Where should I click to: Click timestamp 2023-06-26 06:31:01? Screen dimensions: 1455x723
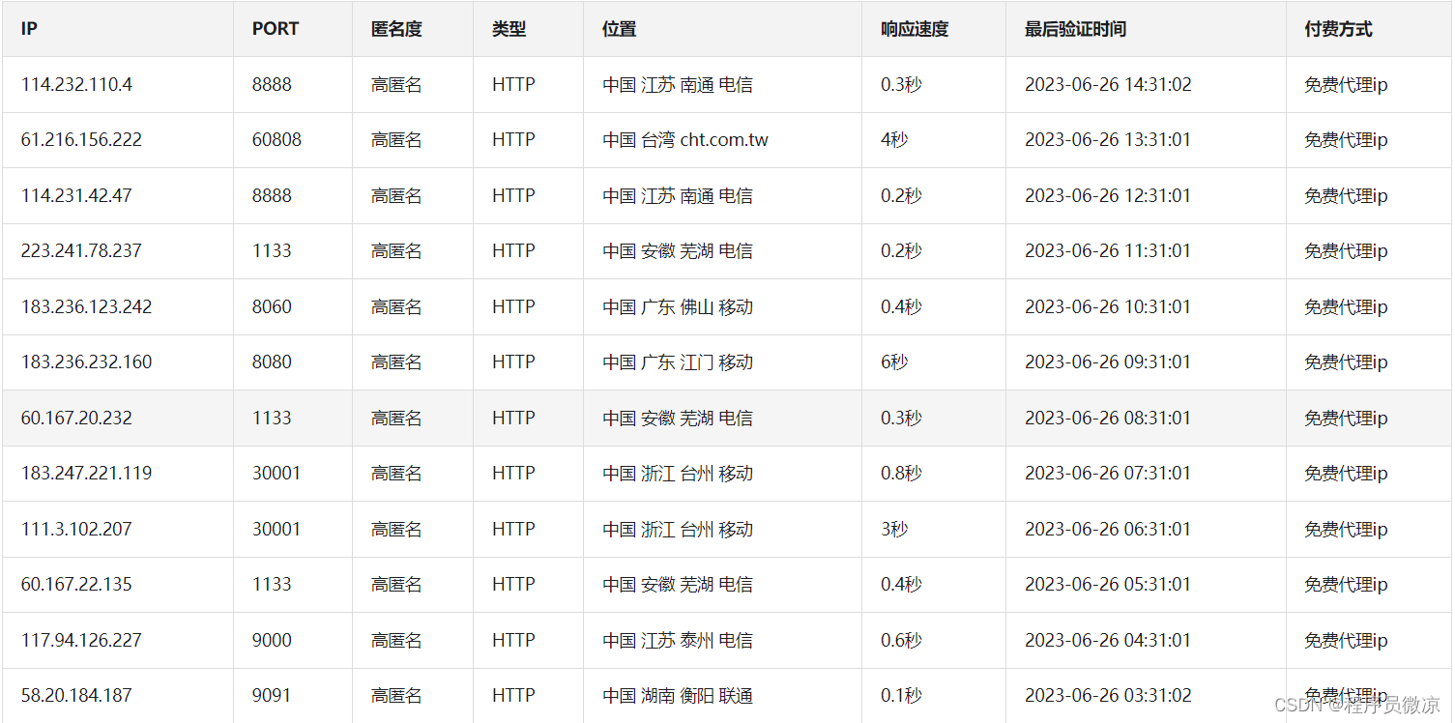(x=1108, y=529)
